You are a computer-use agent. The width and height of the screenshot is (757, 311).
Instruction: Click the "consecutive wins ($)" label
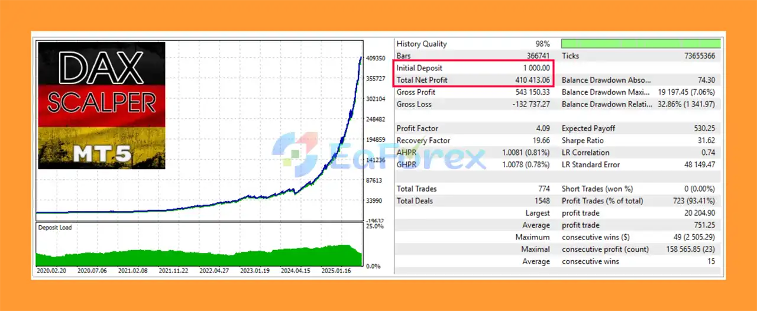(596, 237)
